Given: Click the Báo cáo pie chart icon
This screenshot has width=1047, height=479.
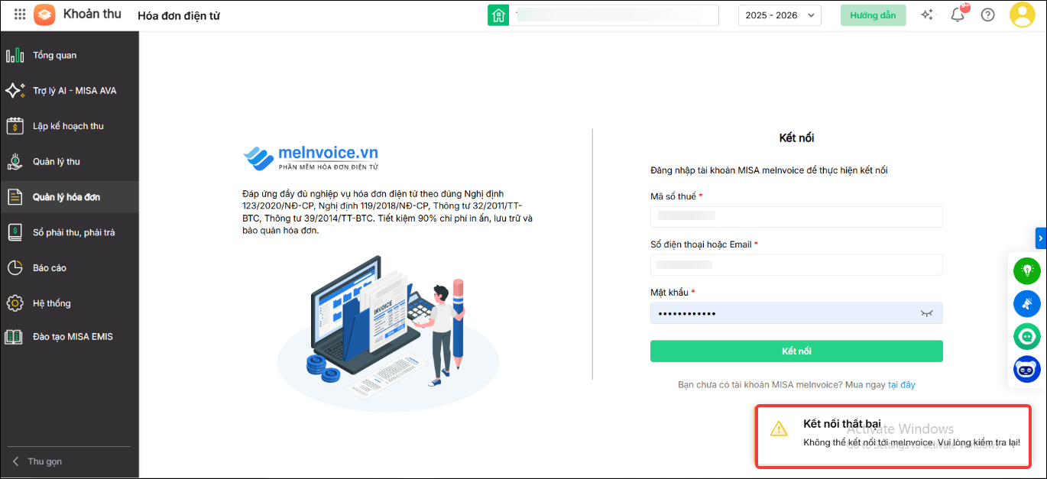Looking at the screenshot, I should point(15,267).
